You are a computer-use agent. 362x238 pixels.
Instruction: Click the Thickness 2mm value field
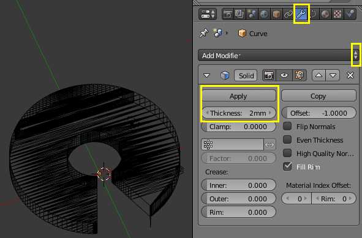[x=239, y=113]
